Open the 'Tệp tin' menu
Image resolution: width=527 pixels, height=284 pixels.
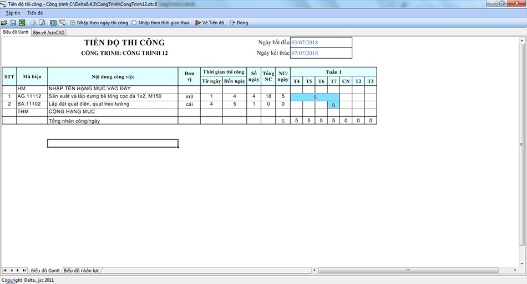click(13, 13)
